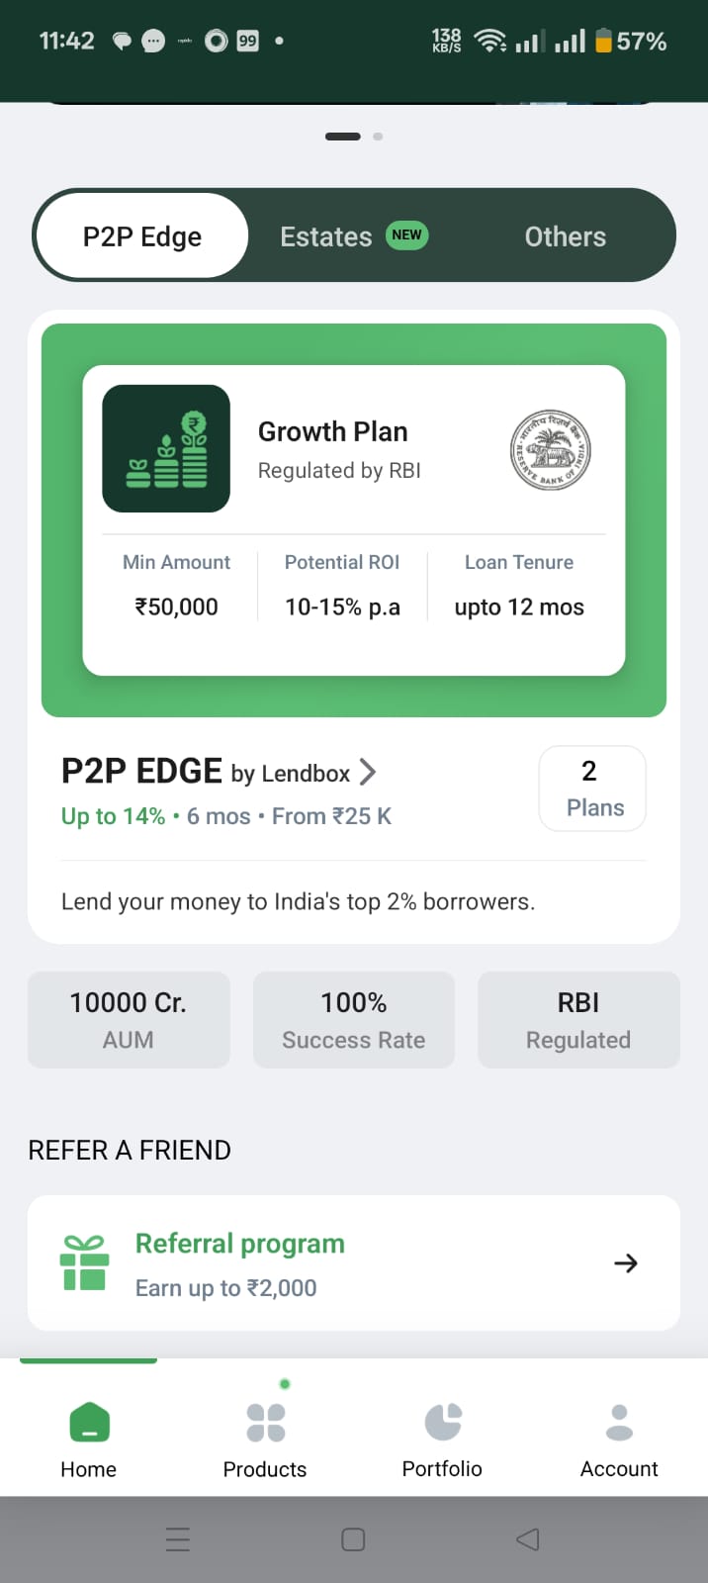Tap the RBI Regulated tile
The width and height of the screenshot is (708, 1583).
[x=578, y=1020]
